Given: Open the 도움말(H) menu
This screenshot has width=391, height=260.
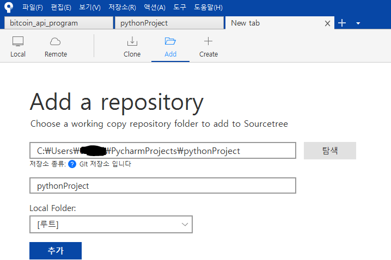Looking at the screenshot, I should [x=208, y=7].
